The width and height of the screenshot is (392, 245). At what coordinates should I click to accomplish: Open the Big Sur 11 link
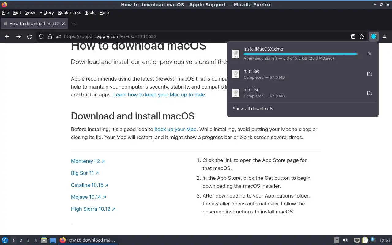point(85,173)
